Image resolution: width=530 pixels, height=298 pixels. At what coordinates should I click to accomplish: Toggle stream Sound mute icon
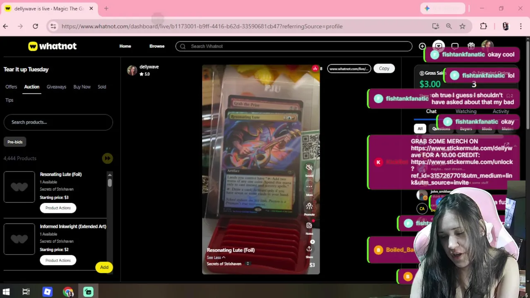tap(309, 168)
